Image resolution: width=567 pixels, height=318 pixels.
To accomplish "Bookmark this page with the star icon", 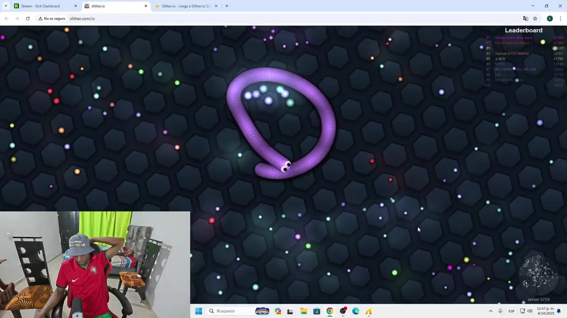I will (x=535, y=19).
